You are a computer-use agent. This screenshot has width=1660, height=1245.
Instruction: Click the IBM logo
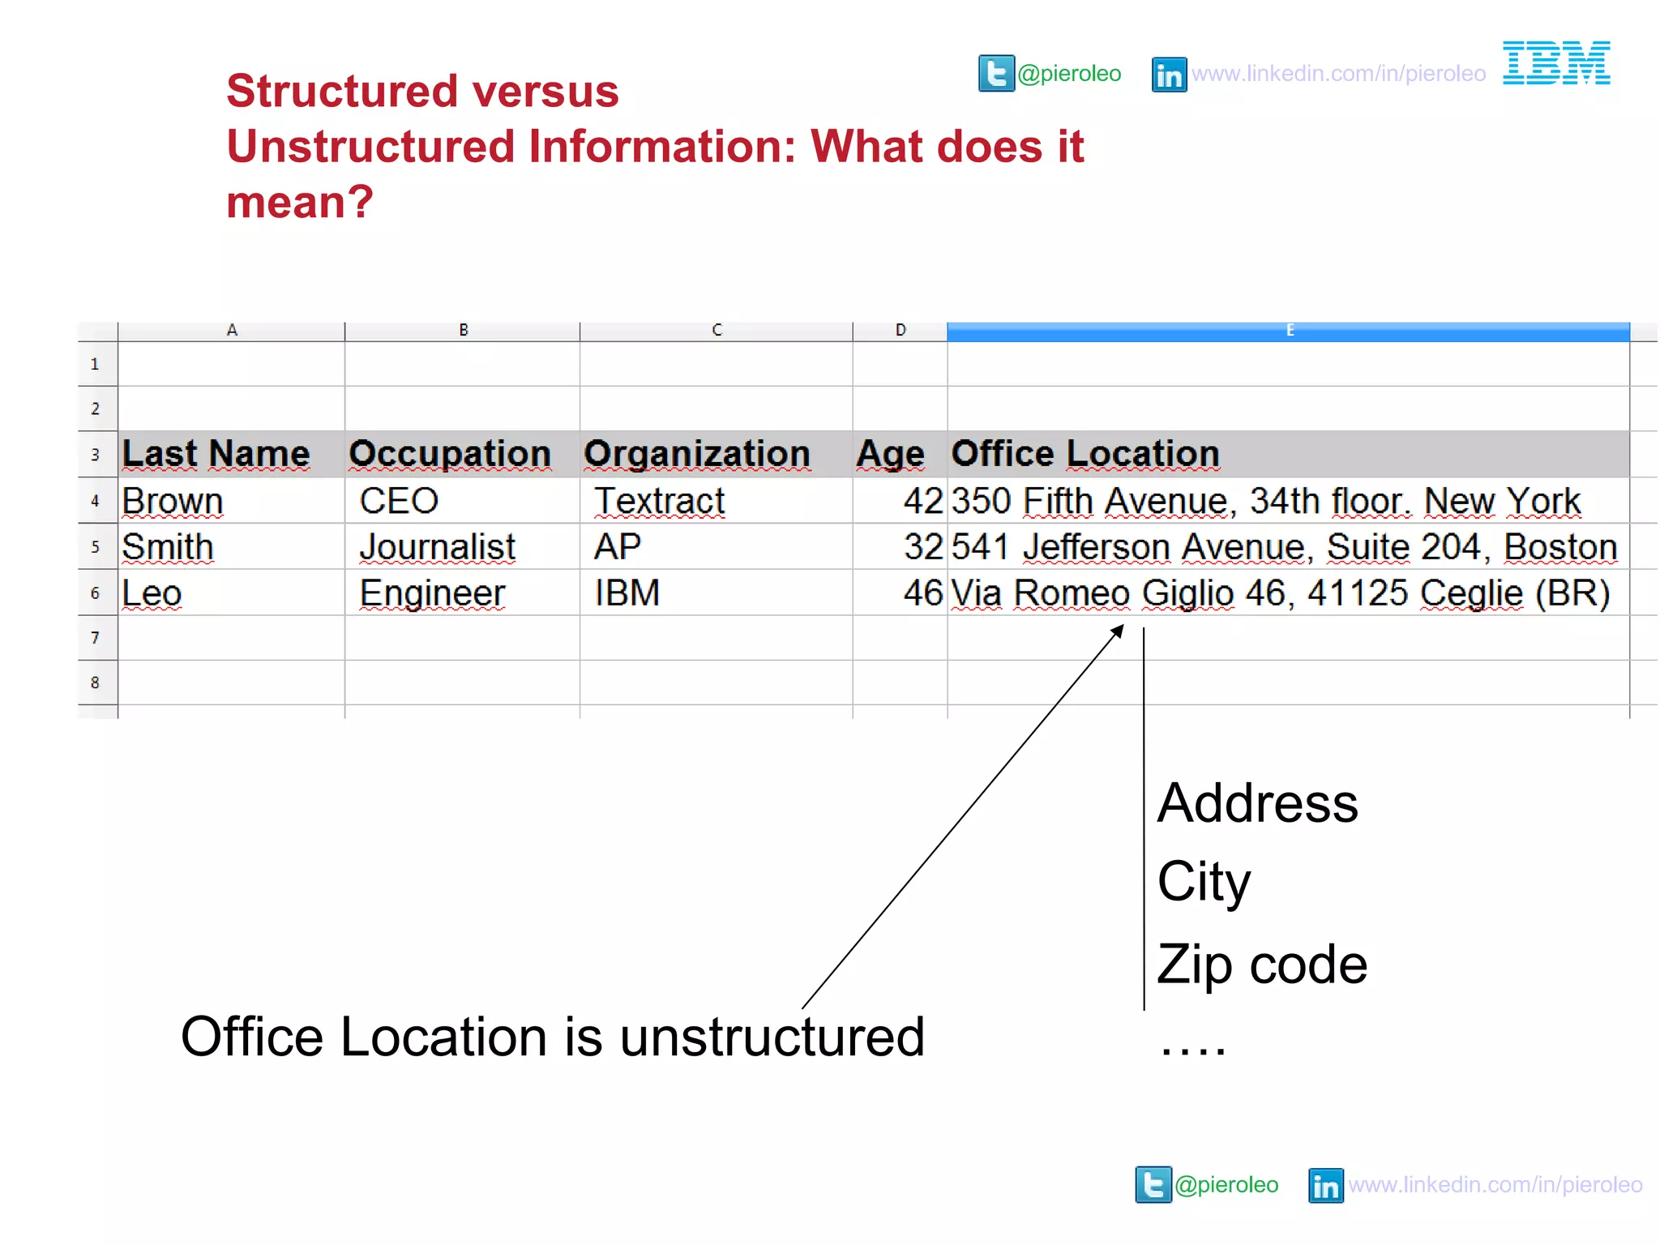coord(1556,62)
